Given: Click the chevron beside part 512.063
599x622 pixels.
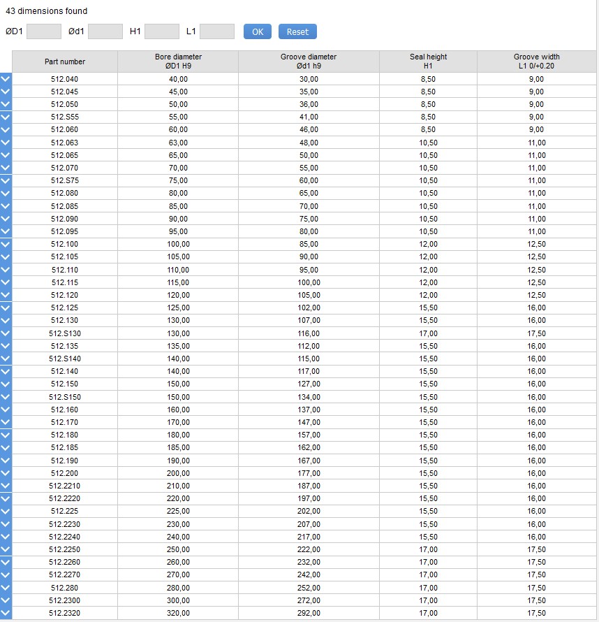Looking at the screenshot, I should click(6, 143).
